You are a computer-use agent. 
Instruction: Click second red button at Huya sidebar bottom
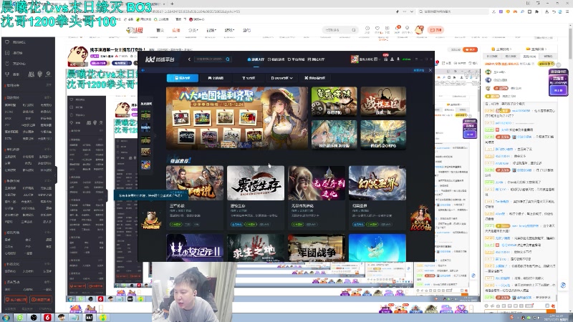coord(41,300)
